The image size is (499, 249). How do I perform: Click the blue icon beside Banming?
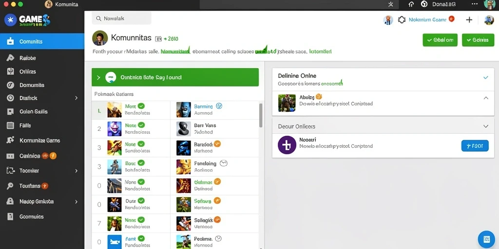219,106
